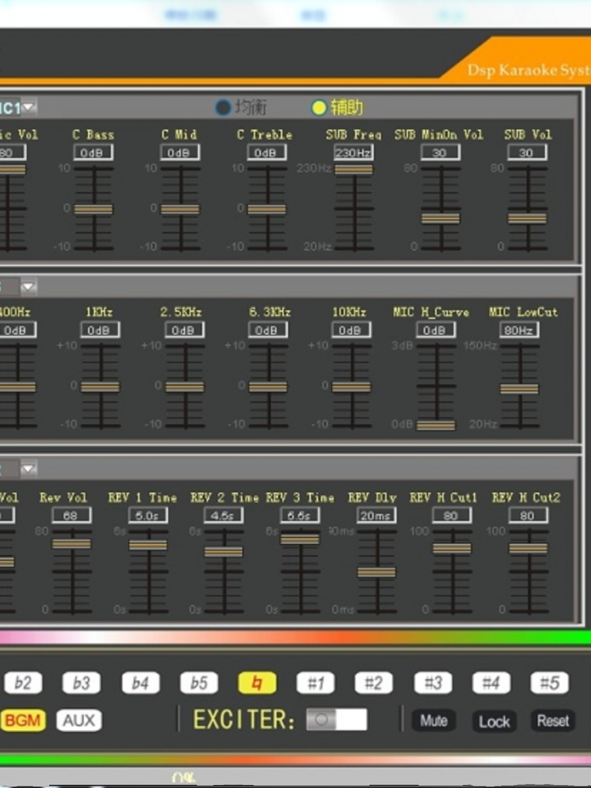Image resolution: width=591 pixels, height=788 pixels.
Task: Click the MIC H_Curve fader handle
Action: click(436, 425)
